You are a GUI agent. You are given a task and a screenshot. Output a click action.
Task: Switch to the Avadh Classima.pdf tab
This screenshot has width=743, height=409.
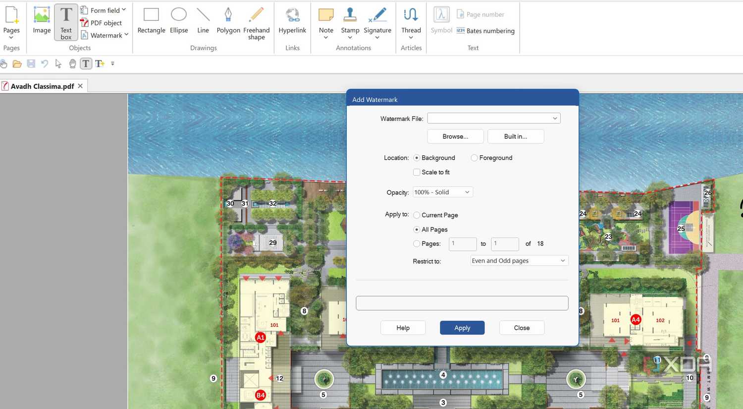pyautogui.click(x=43, y=86)
